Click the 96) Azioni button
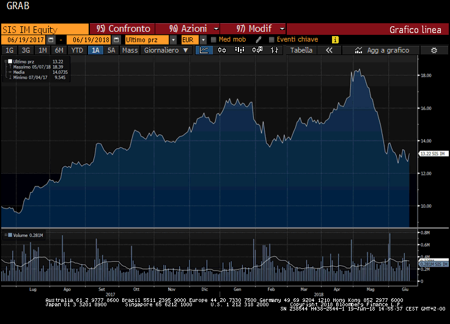Image resolution: width=450 pixels, height=324 pixels. (188, 29)
